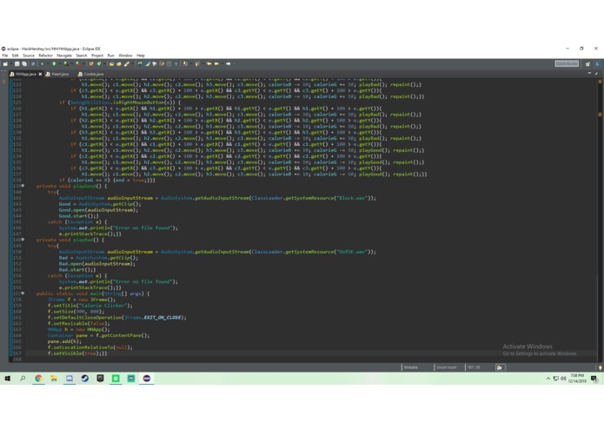
Task: Open the Project menu
Action: pyautogui.click(x=97, y=56)
